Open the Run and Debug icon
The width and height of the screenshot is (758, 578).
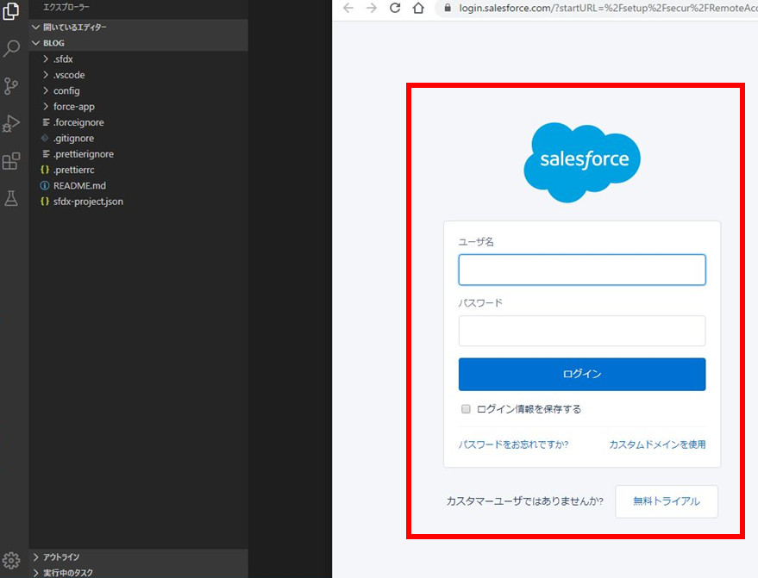(11, 123)
